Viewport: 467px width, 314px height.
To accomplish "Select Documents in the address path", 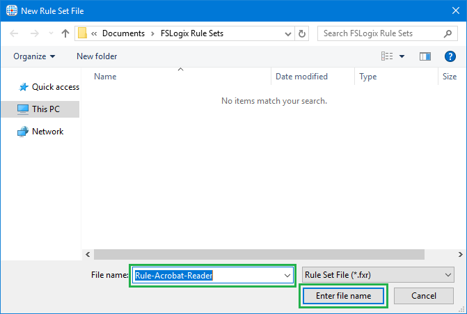I will [x=124, y=33].
